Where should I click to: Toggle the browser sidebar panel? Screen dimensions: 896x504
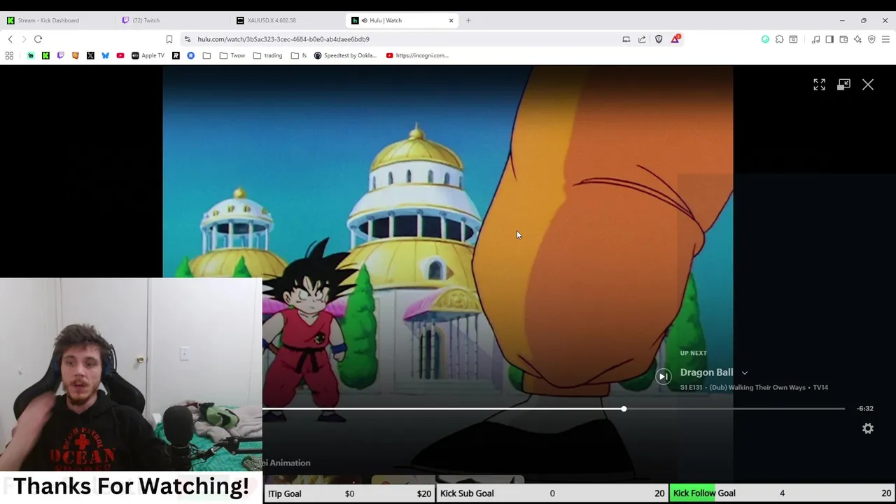[829, 39]
